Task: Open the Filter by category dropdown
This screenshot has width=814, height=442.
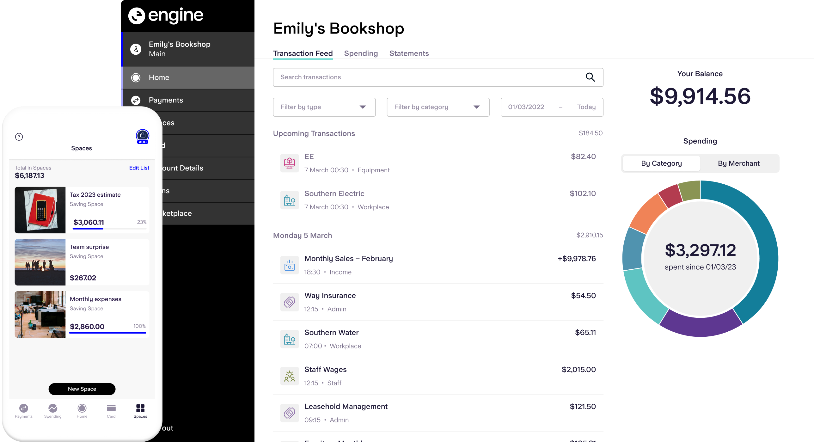Action: click(438, 107)
